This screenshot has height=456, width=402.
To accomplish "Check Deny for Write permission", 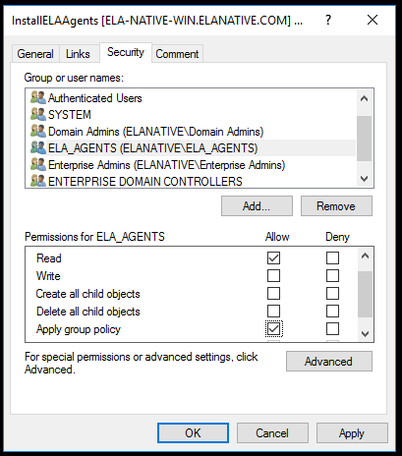I will click(332, 276).
